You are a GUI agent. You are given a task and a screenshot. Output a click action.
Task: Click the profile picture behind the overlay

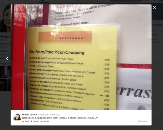click(5, 18)
